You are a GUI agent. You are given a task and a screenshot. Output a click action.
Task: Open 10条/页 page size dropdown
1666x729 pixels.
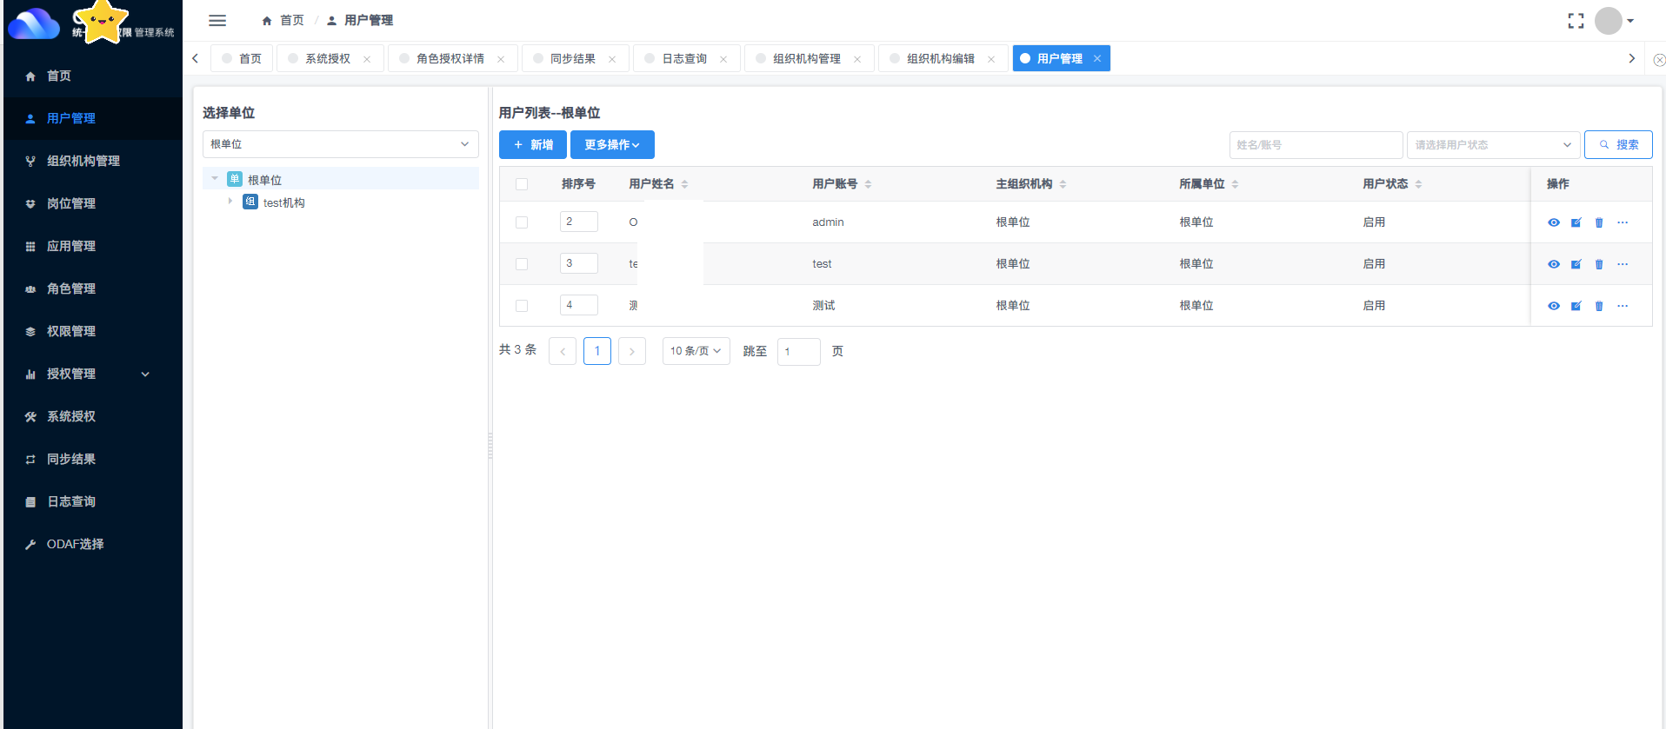[x=696, y=351]
